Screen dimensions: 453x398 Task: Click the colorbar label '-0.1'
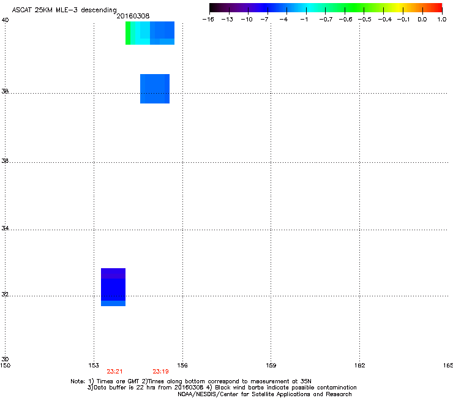pyautogui.click(x=403, y=20)
